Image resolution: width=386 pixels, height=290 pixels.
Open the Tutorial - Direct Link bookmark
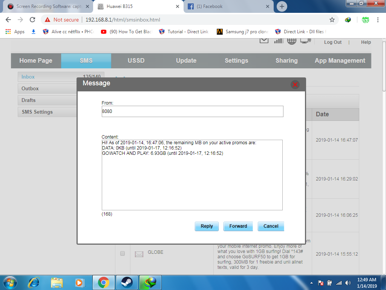184,32
